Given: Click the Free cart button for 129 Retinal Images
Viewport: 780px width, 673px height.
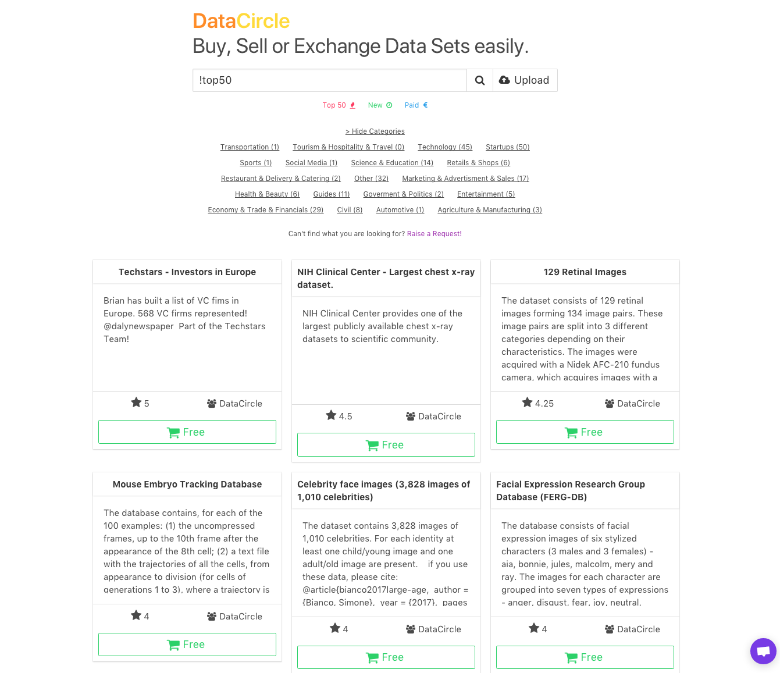Looking at the screenshot, I should pyautogui.click(x=585, y=432).
